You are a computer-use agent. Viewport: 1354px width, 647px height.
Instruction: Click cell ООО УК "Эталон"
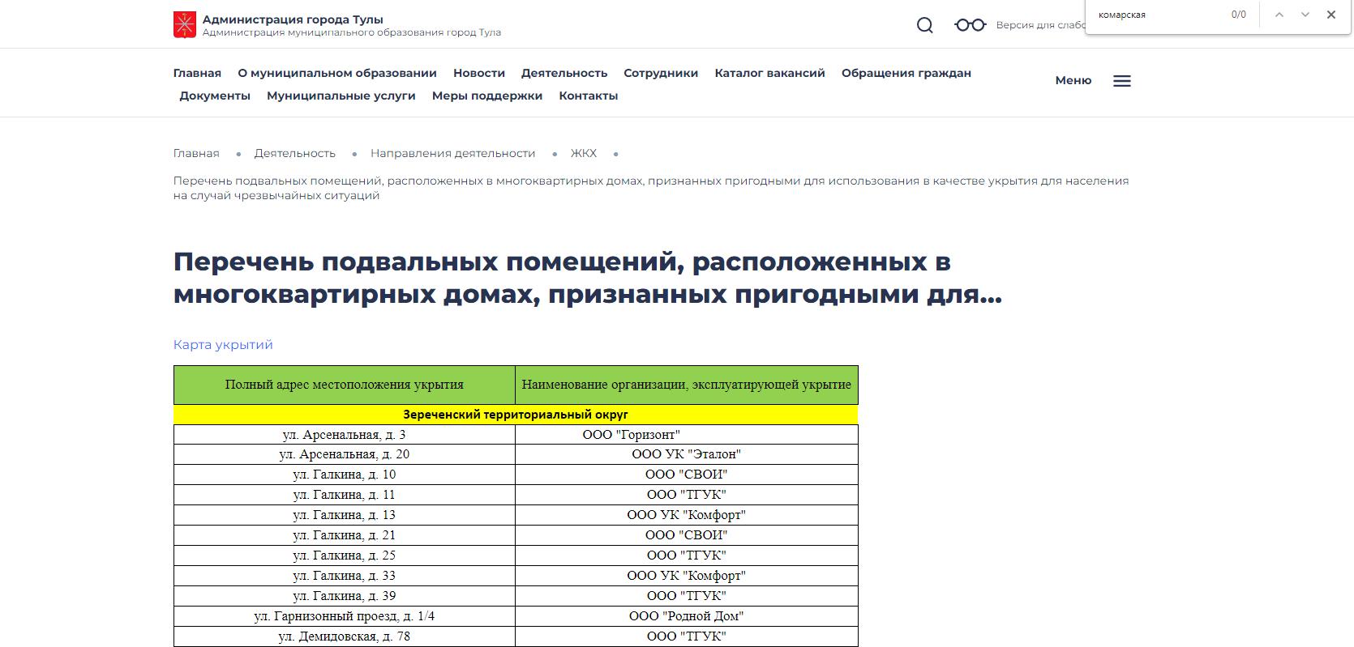click(x=687, y=454)
